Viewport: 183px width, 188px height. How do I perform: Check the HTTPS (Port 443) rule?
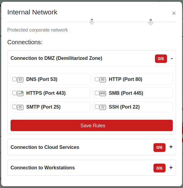pos(14,93)
